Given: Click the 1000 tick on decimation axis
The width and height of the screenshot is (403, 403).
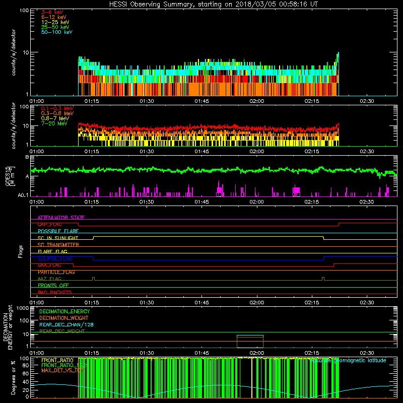Looking at the screenshot, I should point(23,308).
